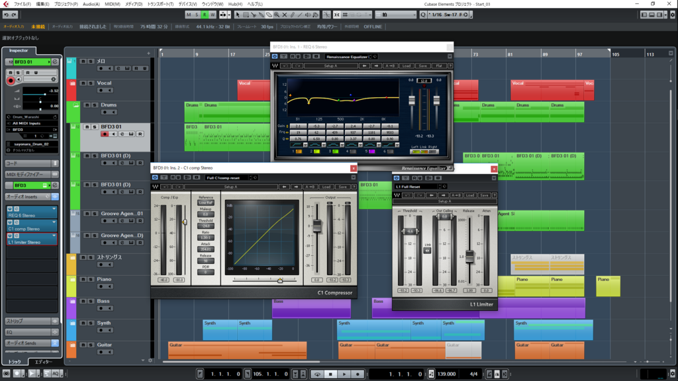Toggle record enable on BFD3 01 track
The height and width of the screenshot is (381, 678).
coord(105,134)
